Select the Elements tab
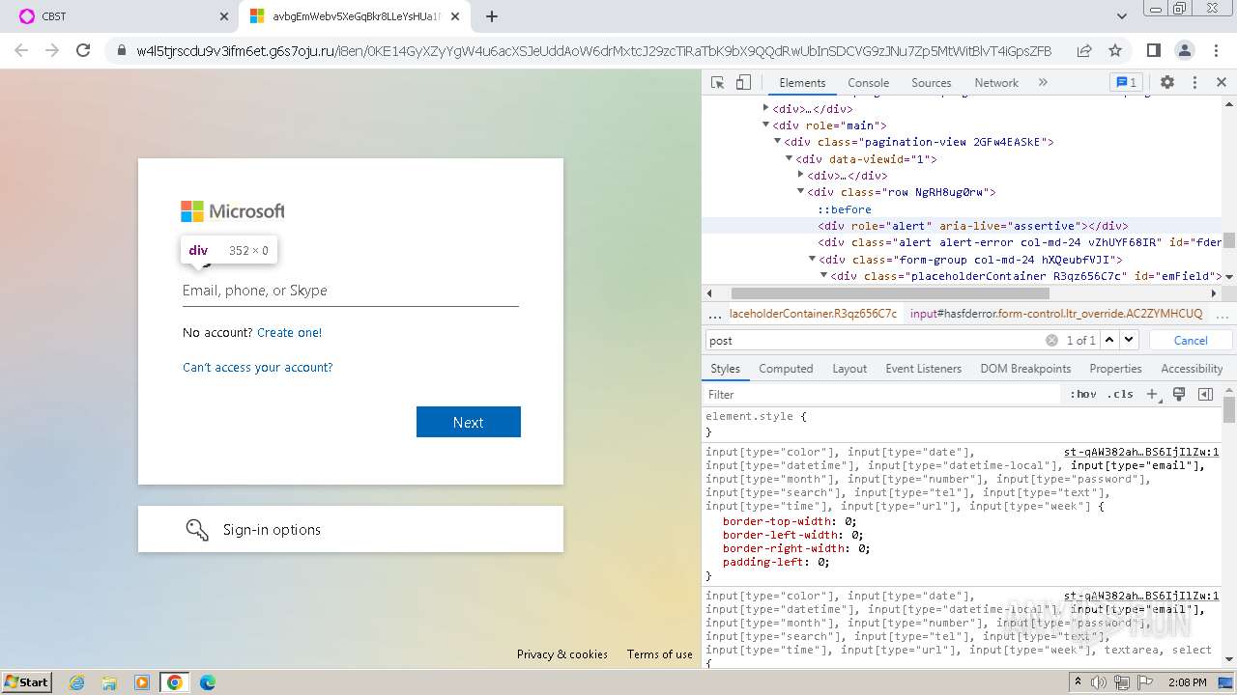 (x=802, y=83)
